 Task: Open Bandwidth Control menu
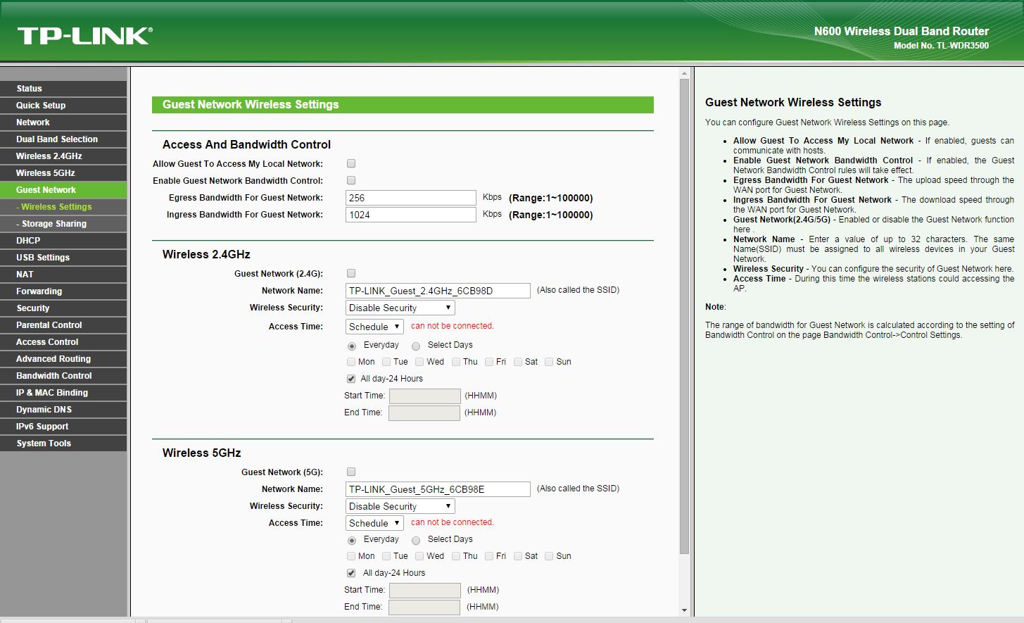click(63, 376)
